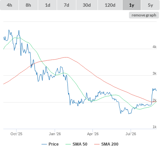Toggle the Price series legend label
Screen dimensions: 160x153
pyautogui.click(x=54, y=144)
